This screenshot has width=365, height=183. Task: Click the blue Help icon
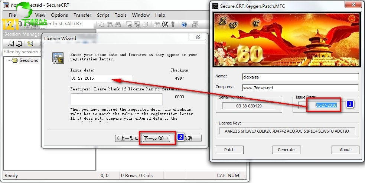point(184,24)
